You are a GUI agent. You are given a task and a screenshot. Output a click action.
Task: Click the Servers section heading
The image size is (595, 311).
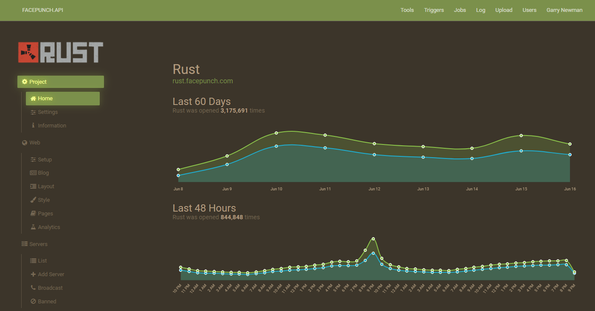(x=35, y=244)
